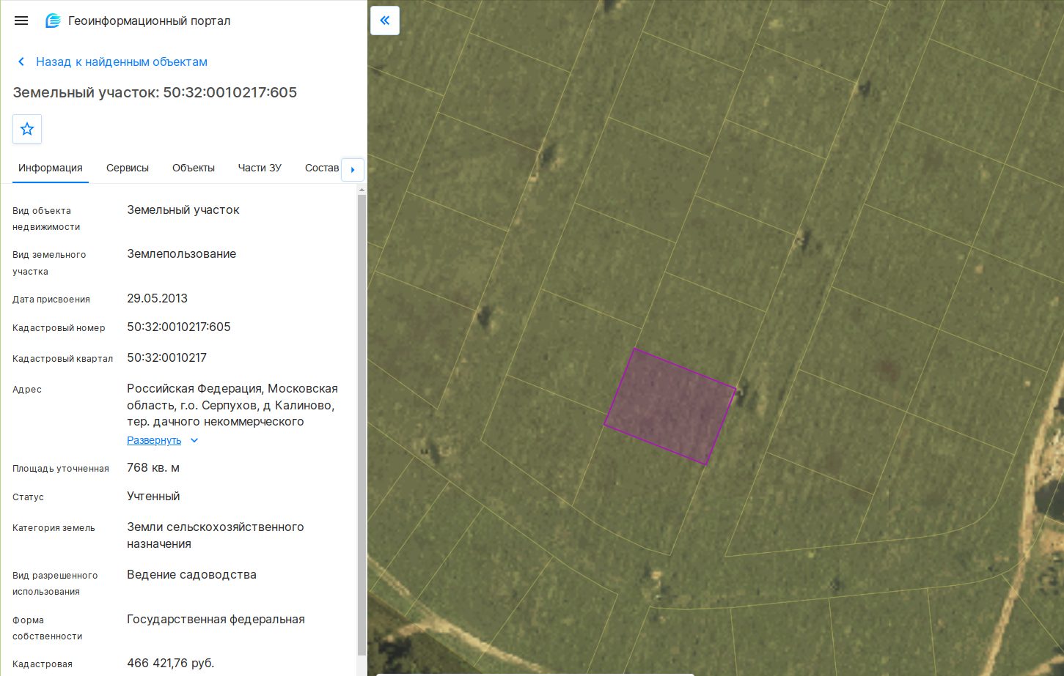Open the Информация tab
The height and width of the screenshot is (676, 1064).
pos(51,168)
